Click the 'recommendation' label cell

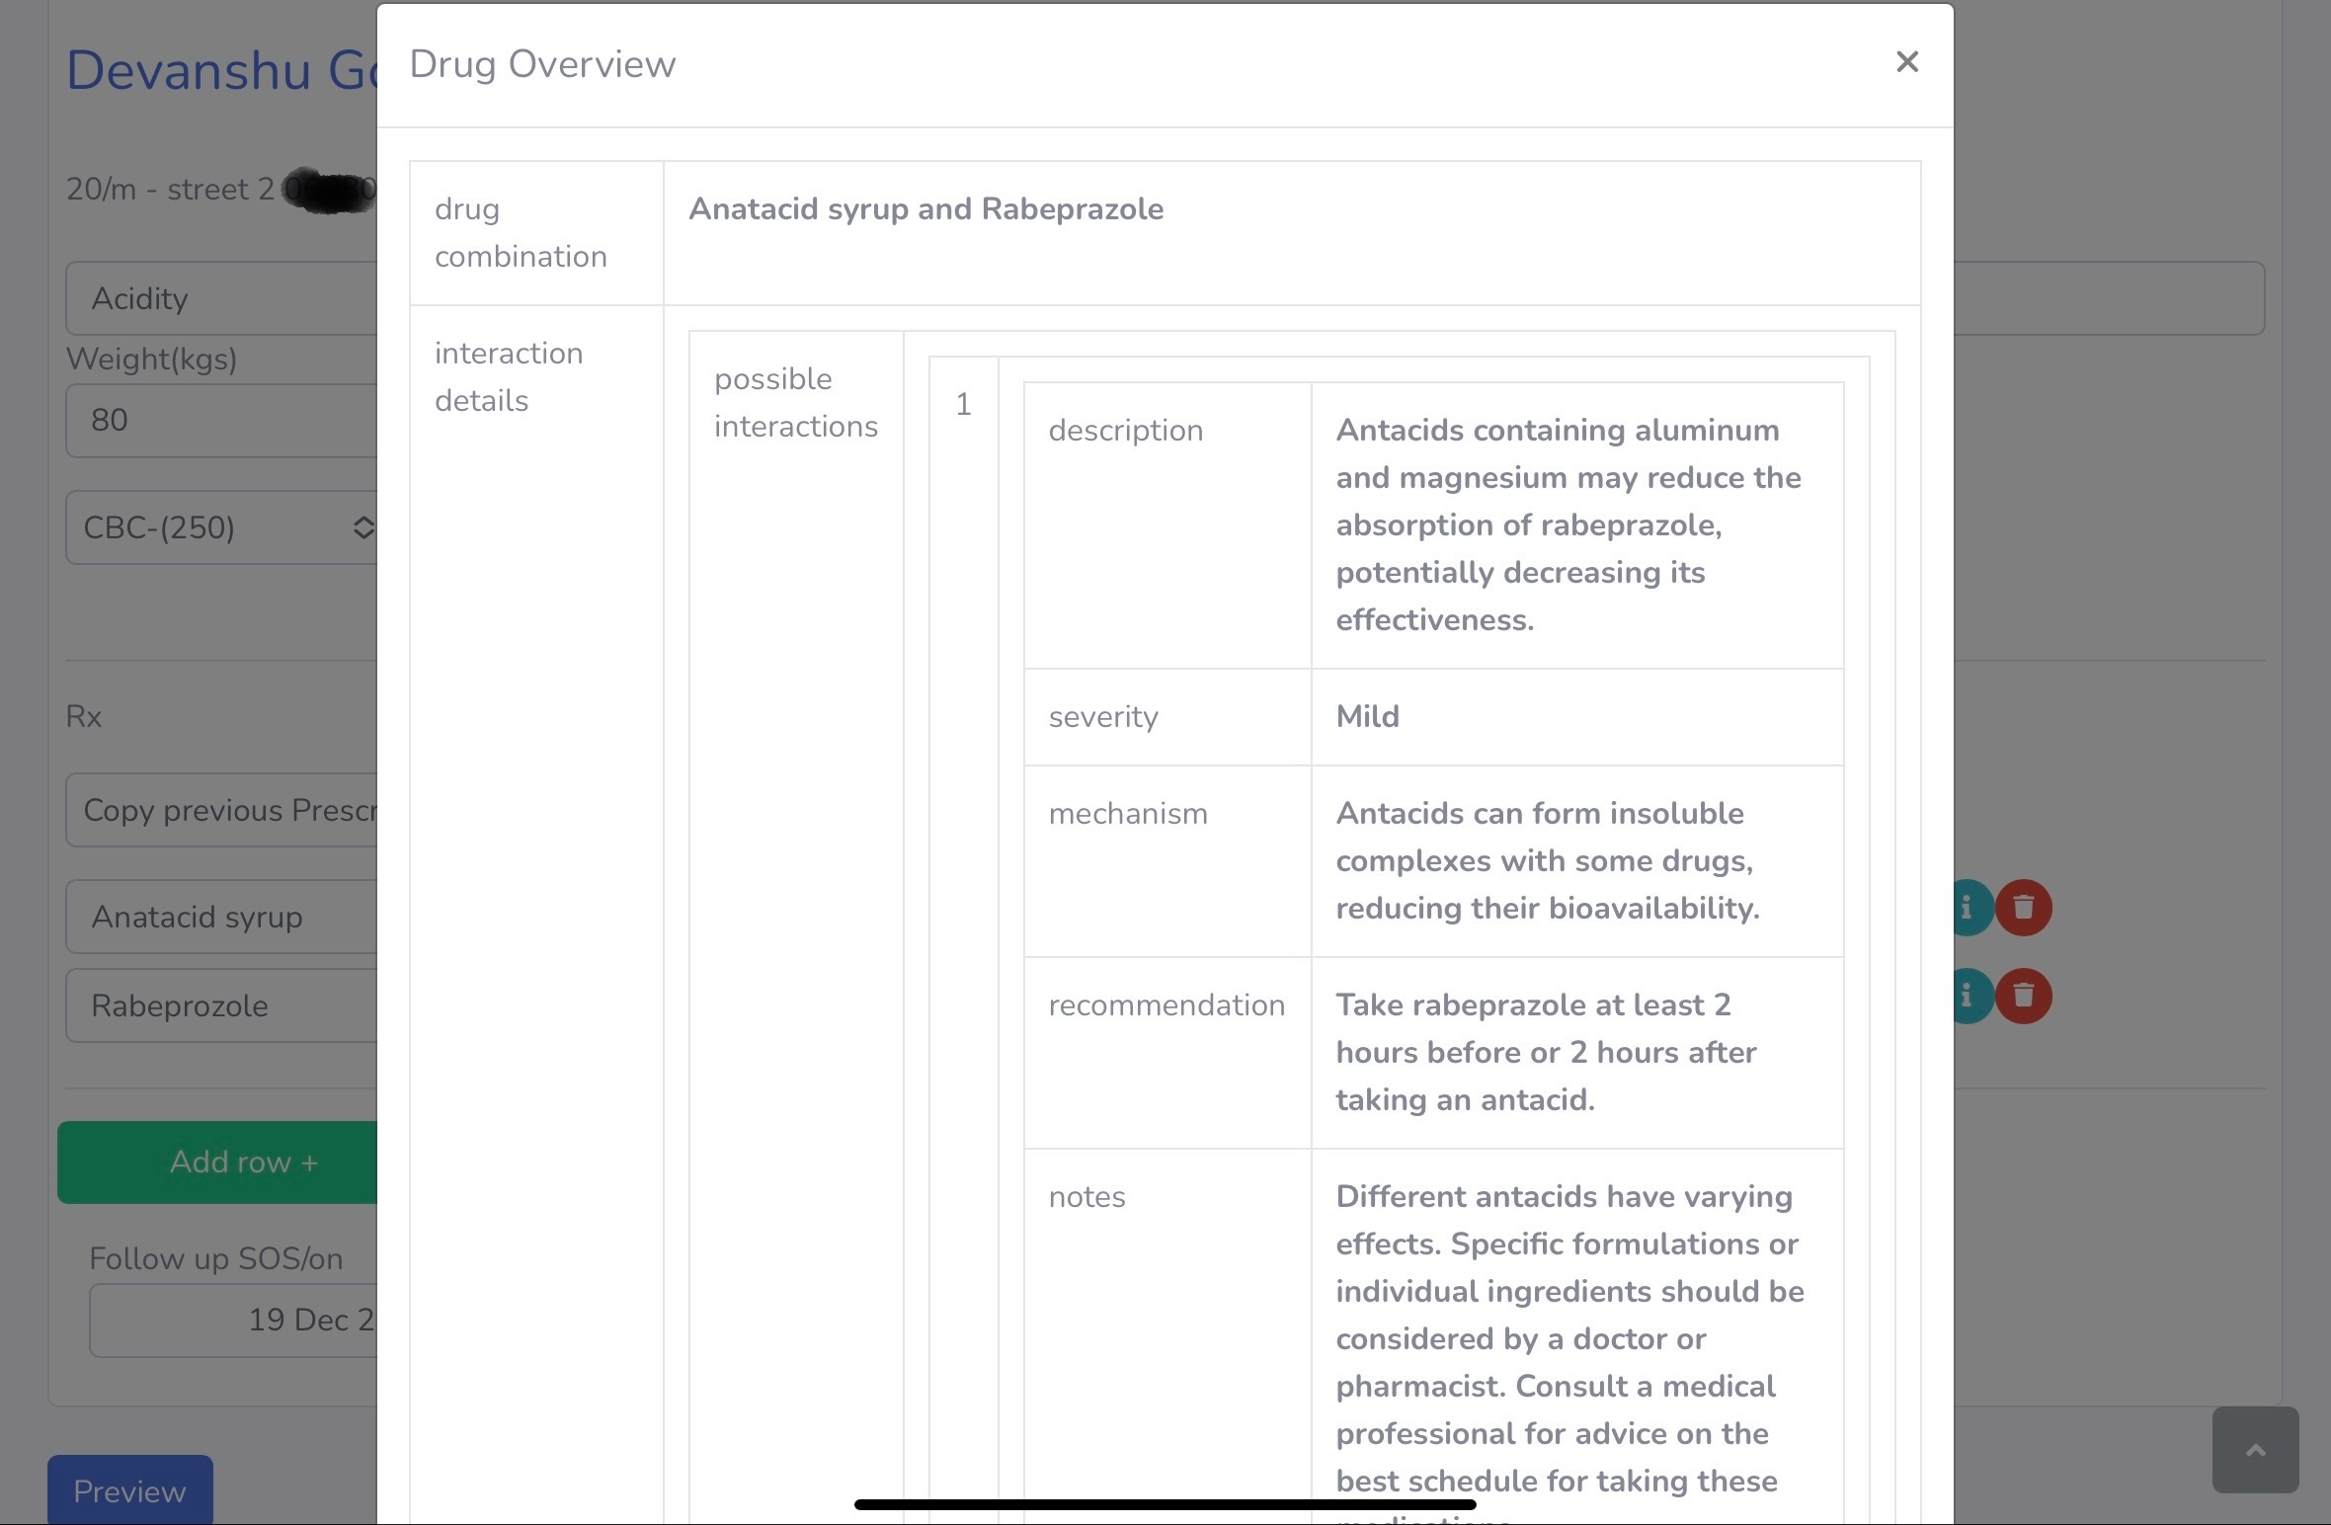(1167, 1053)
